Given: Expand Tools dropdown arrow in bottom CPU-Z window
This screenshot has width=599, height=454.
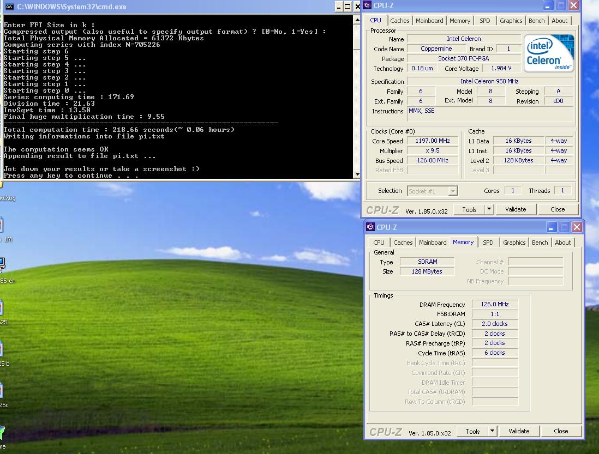Looking at the screenshot, I should pyautogui.click(x=493, y=431).
